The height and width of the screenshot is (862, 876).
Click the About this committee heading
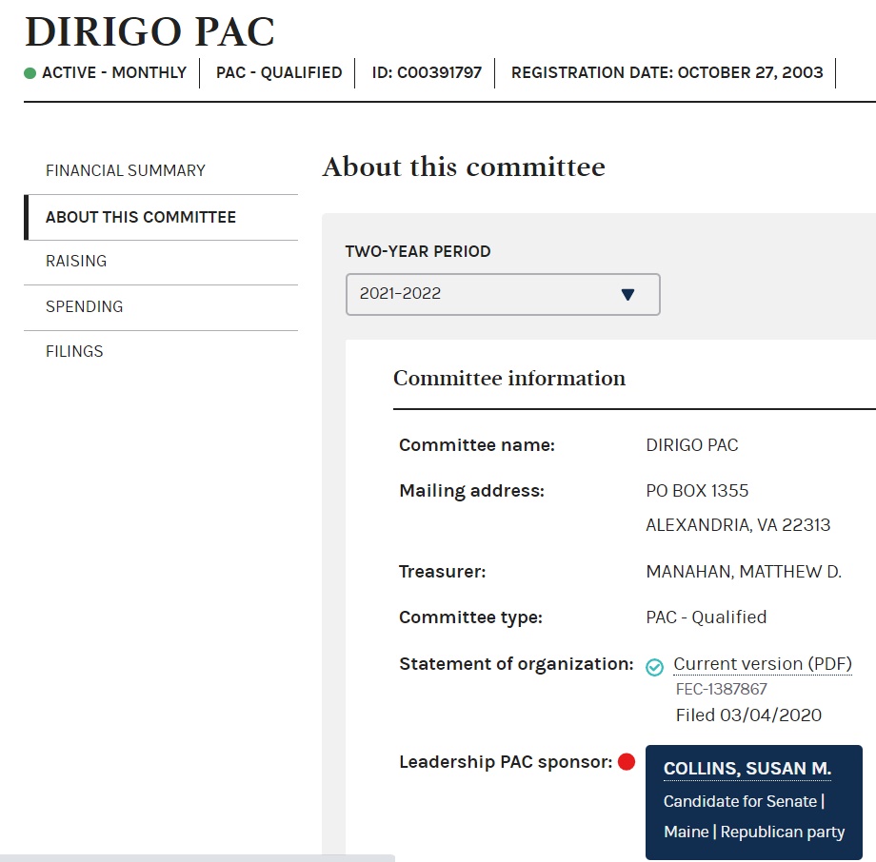(x=464, y=167)
